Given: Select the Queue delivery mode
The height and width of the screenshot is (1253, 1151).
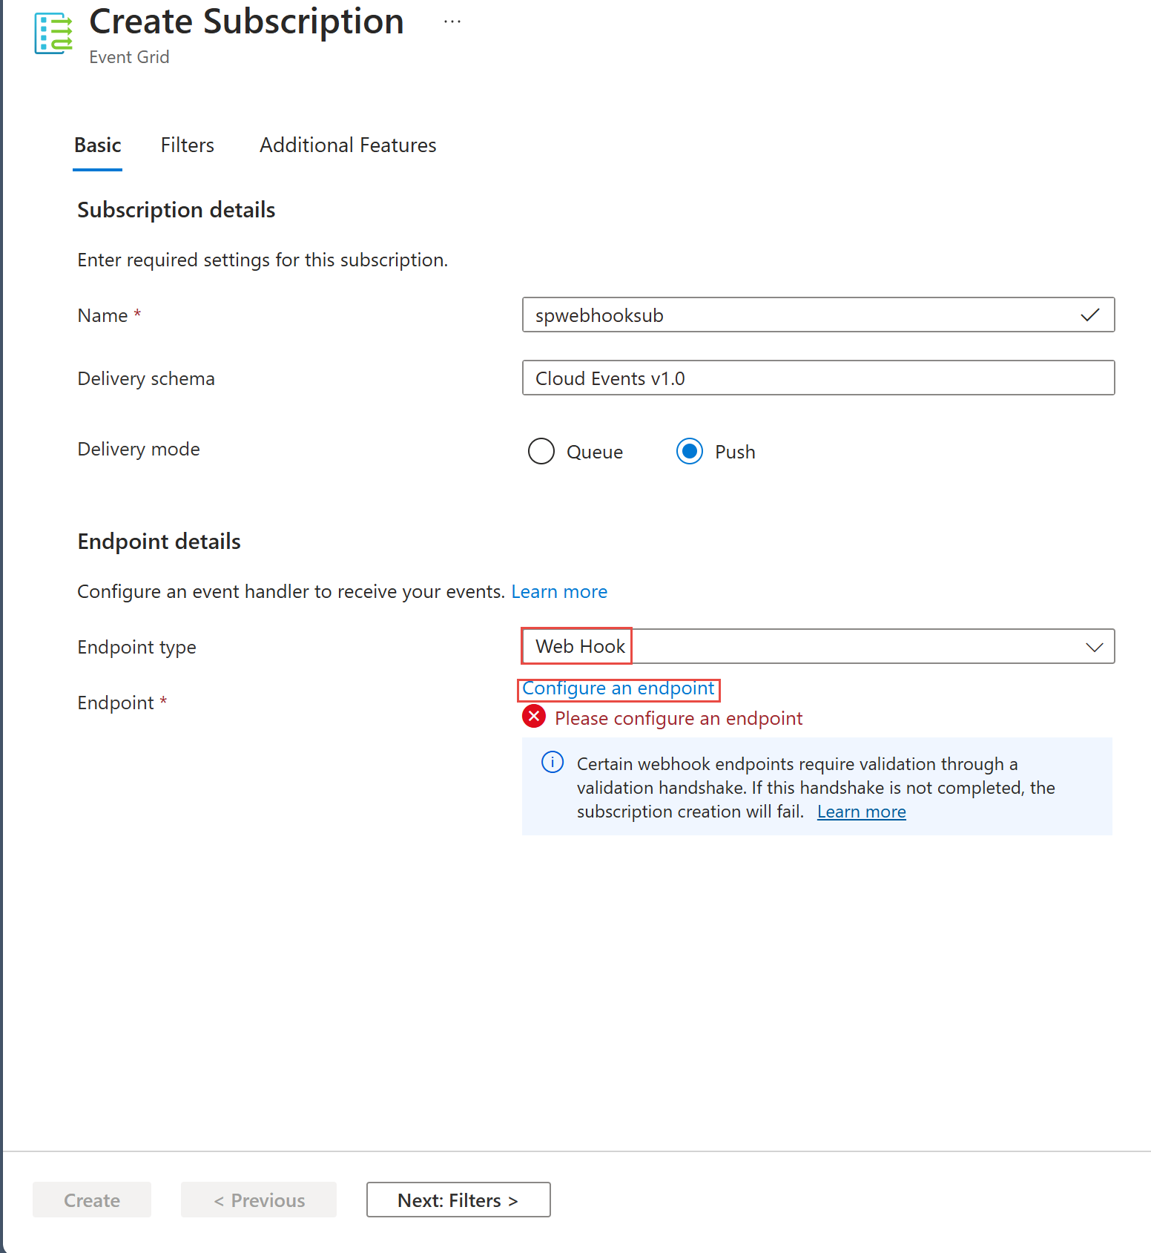Looking at the screenshot, I should pos(541,451).
